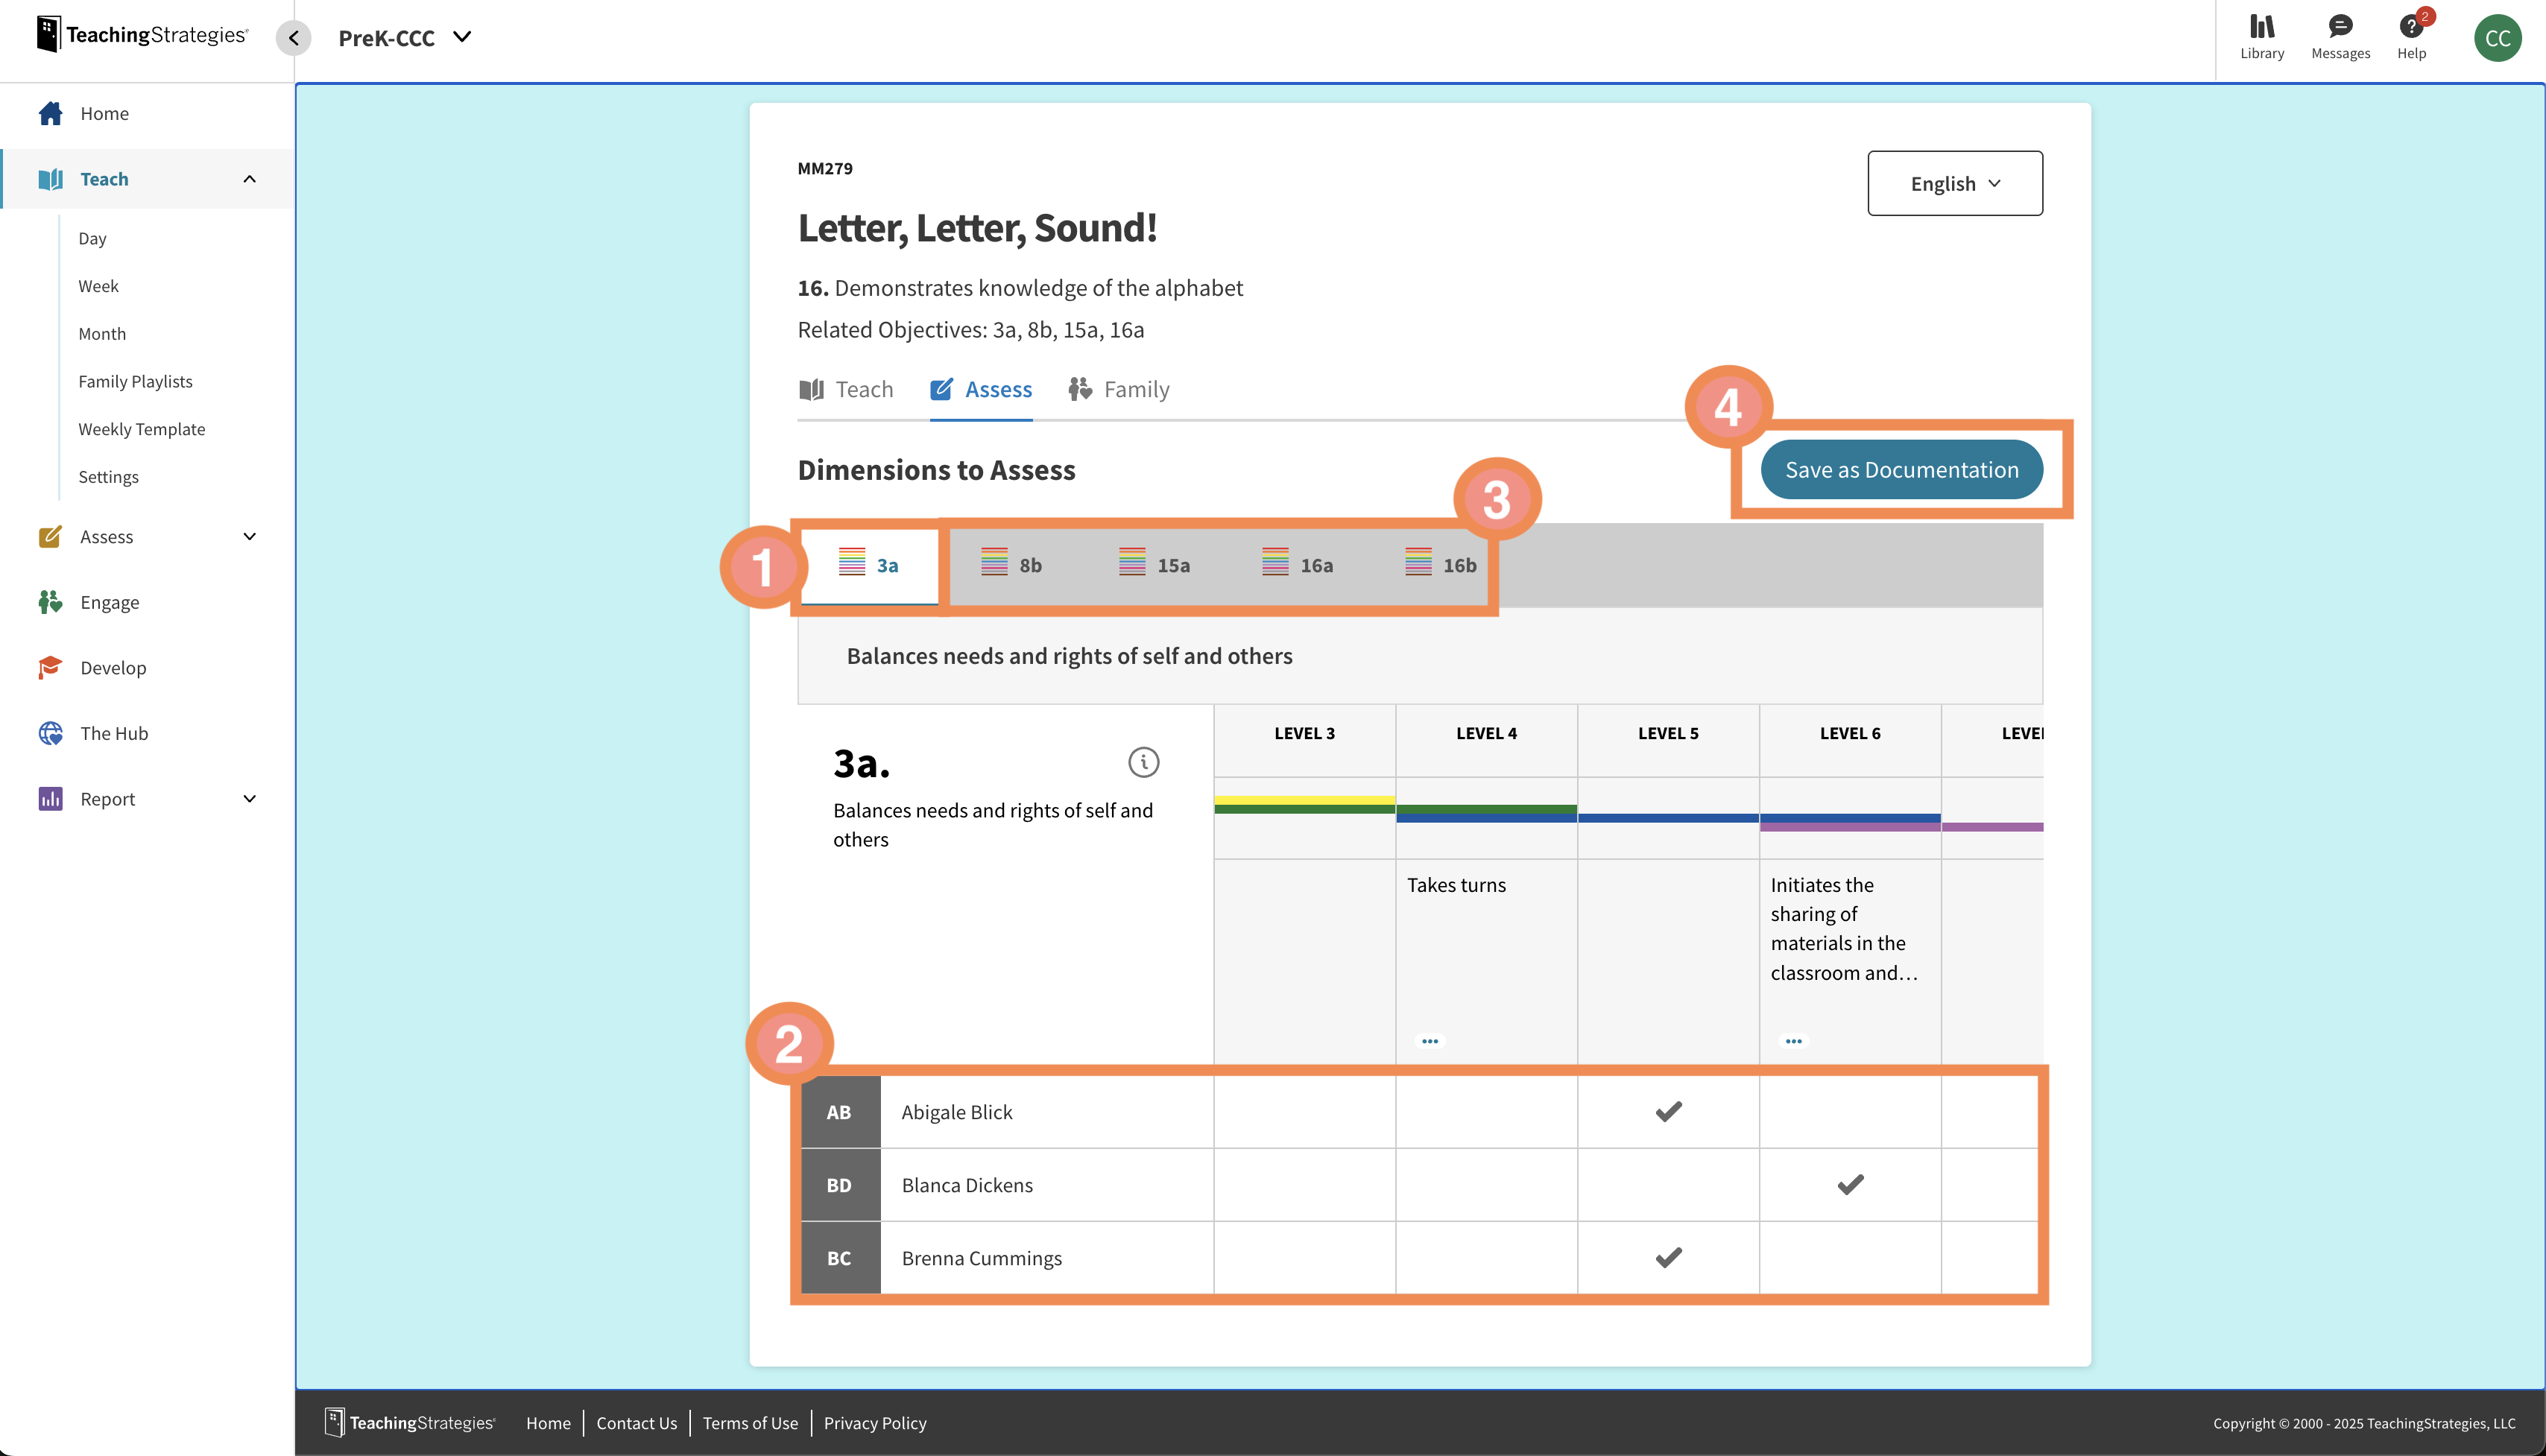Expand Level 4 'Takes turns' ellipsis
This screenshot has width=2546, height=1456.
click(x=1430, y=1041)
